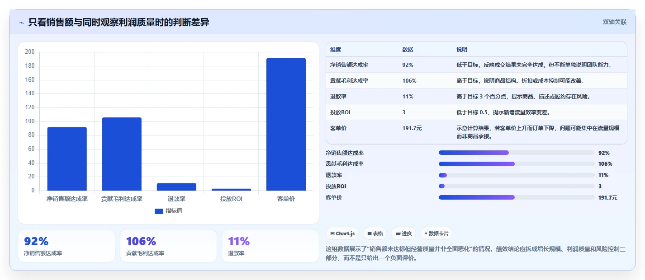645x280 pixels.
Task: Click the description starting 高于目标 3 个百分点
Action: pos(523,97)
